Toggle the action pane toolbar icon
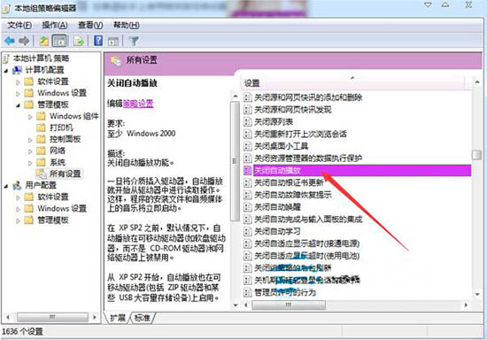Viewport: 487px width, 340px height. click(x=113, y=41)
